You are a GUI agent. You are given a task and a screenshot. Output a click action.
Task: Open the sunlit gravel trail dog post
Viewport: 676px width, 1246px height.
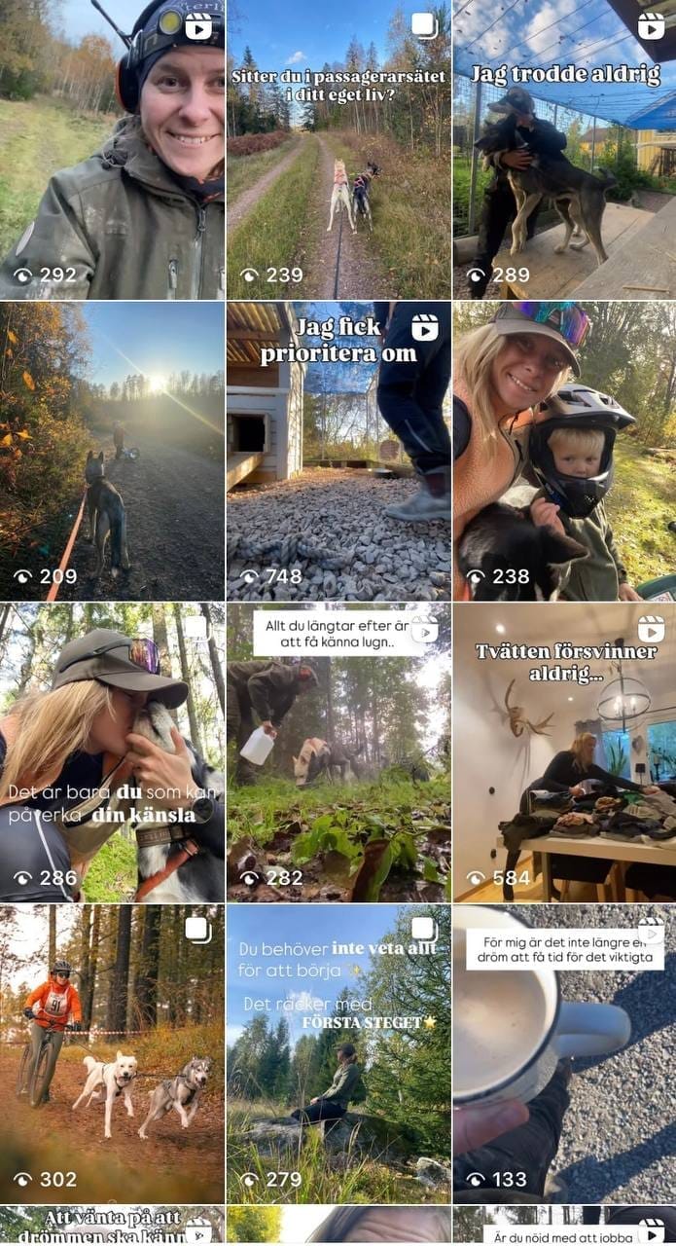click(x=112, y=451)
